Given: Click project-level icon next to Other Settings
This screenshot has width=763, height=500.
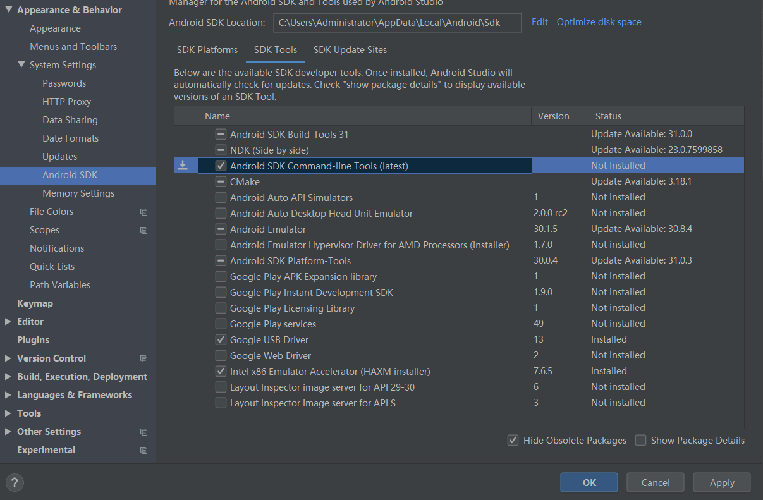Looking at the screenshot, I should tap(143, 432).
